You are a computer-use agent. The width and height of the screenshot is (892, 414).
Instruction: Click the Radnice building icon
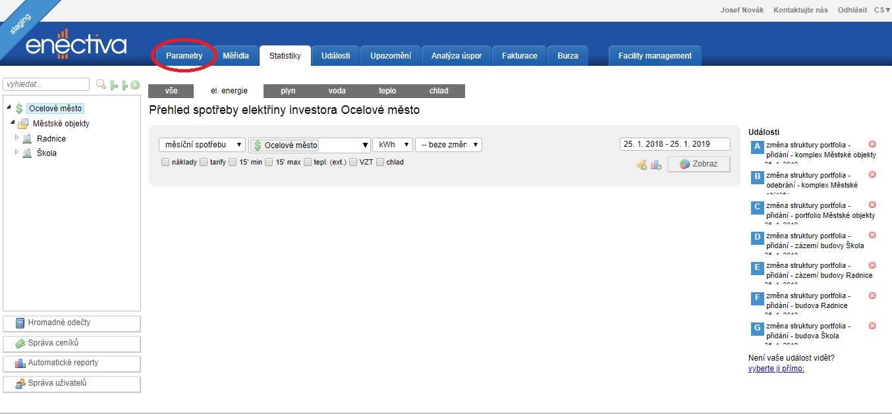click(27, 139)
